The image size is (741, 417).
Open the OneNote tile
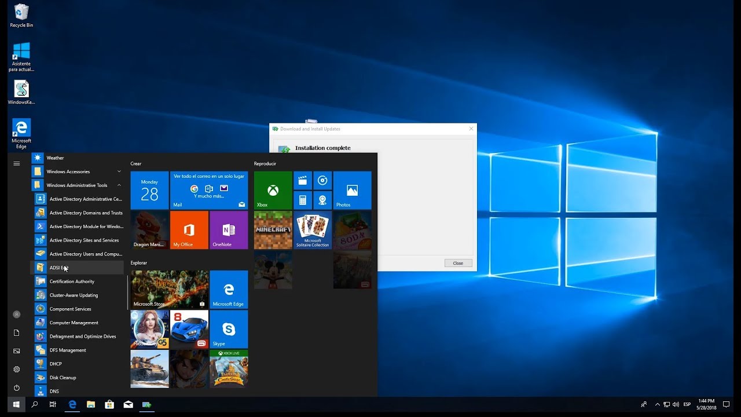point(229,230)
